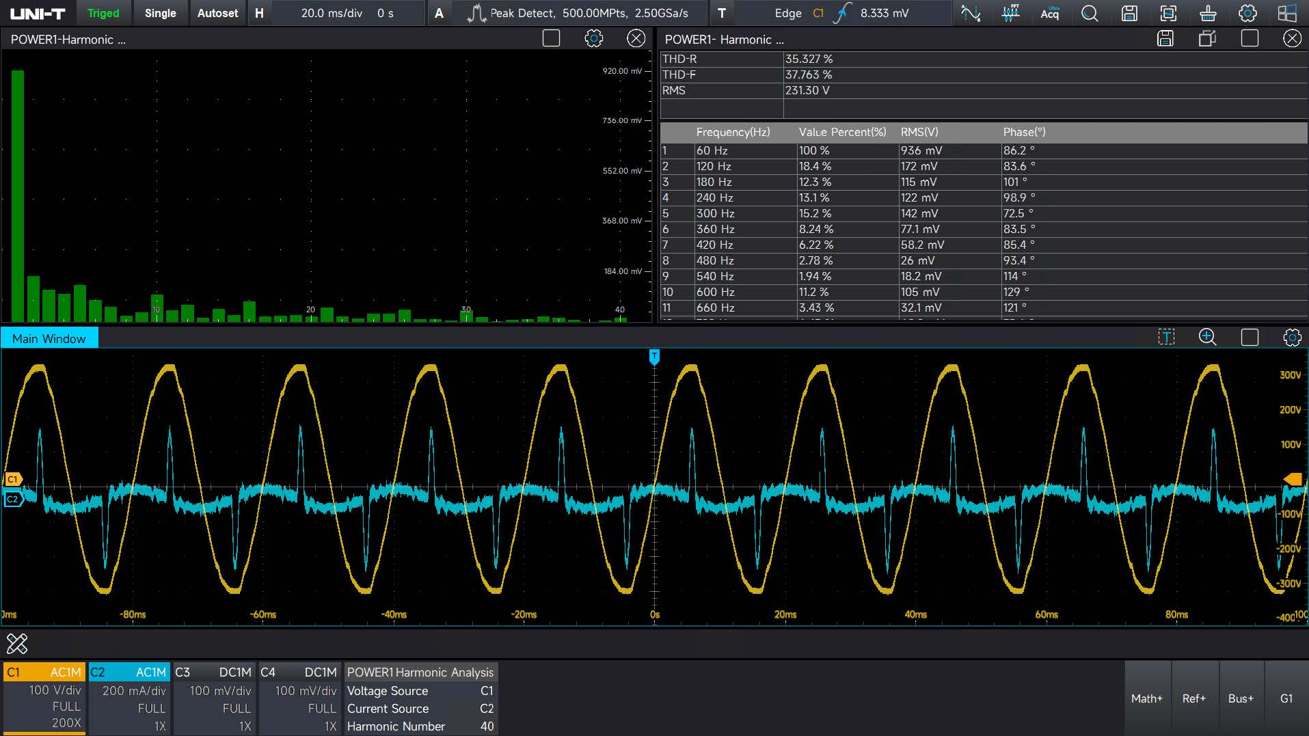Clear the display with the brush icon
The image size is (1309, 736).
(1208, 13)
